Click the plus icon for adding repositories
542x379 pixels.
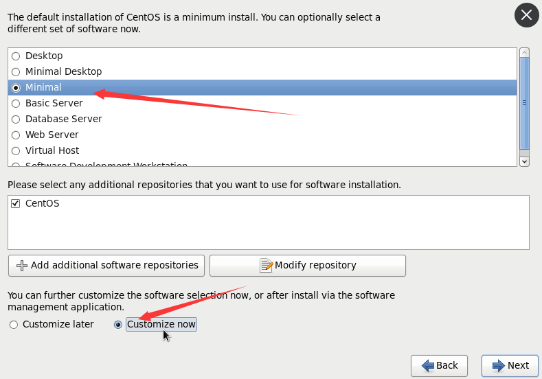point(21,266)
